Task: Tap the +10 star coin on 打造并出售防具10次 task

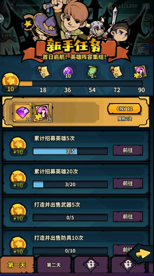Action: [x=18, y=246]
